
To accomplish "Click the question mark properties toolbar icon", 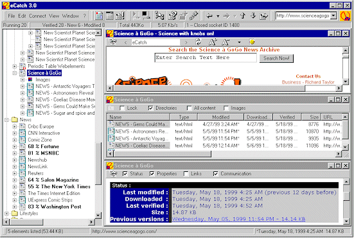I will point(172,15).
